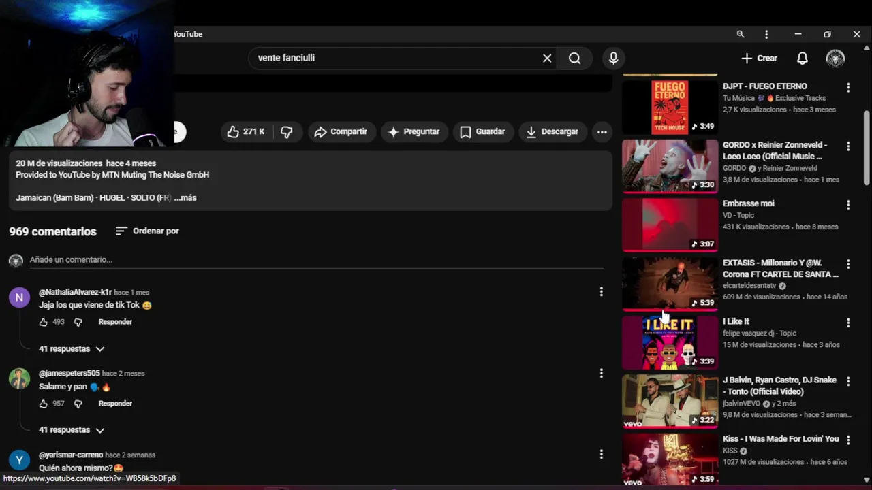This screenshot has height=490, width=872.
Task: Open the Embrasse moi thumbnail
Action: [670, 225]
